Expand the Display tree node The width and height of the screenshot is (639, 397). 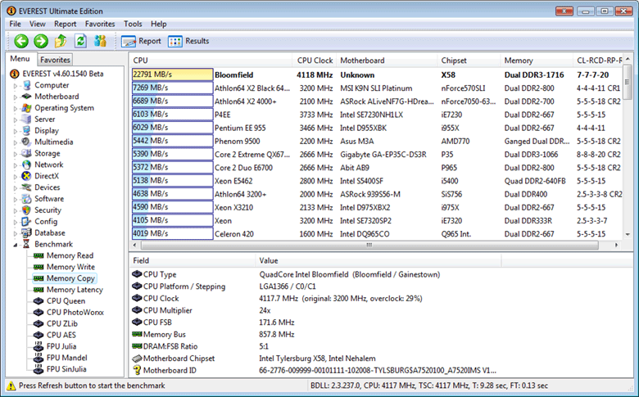[16, 132]
